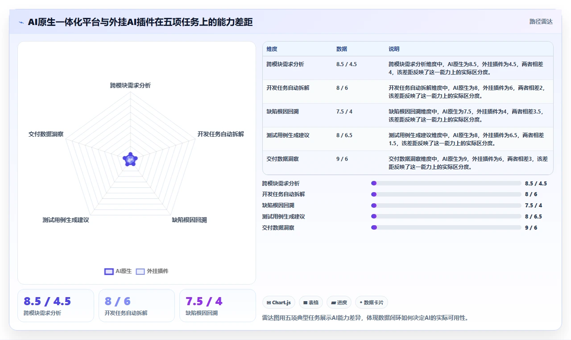Viewport: 571px width, 340px height.
Task: Click the 9 / 6 value beside progress bar
Action: tap(531, 228)
